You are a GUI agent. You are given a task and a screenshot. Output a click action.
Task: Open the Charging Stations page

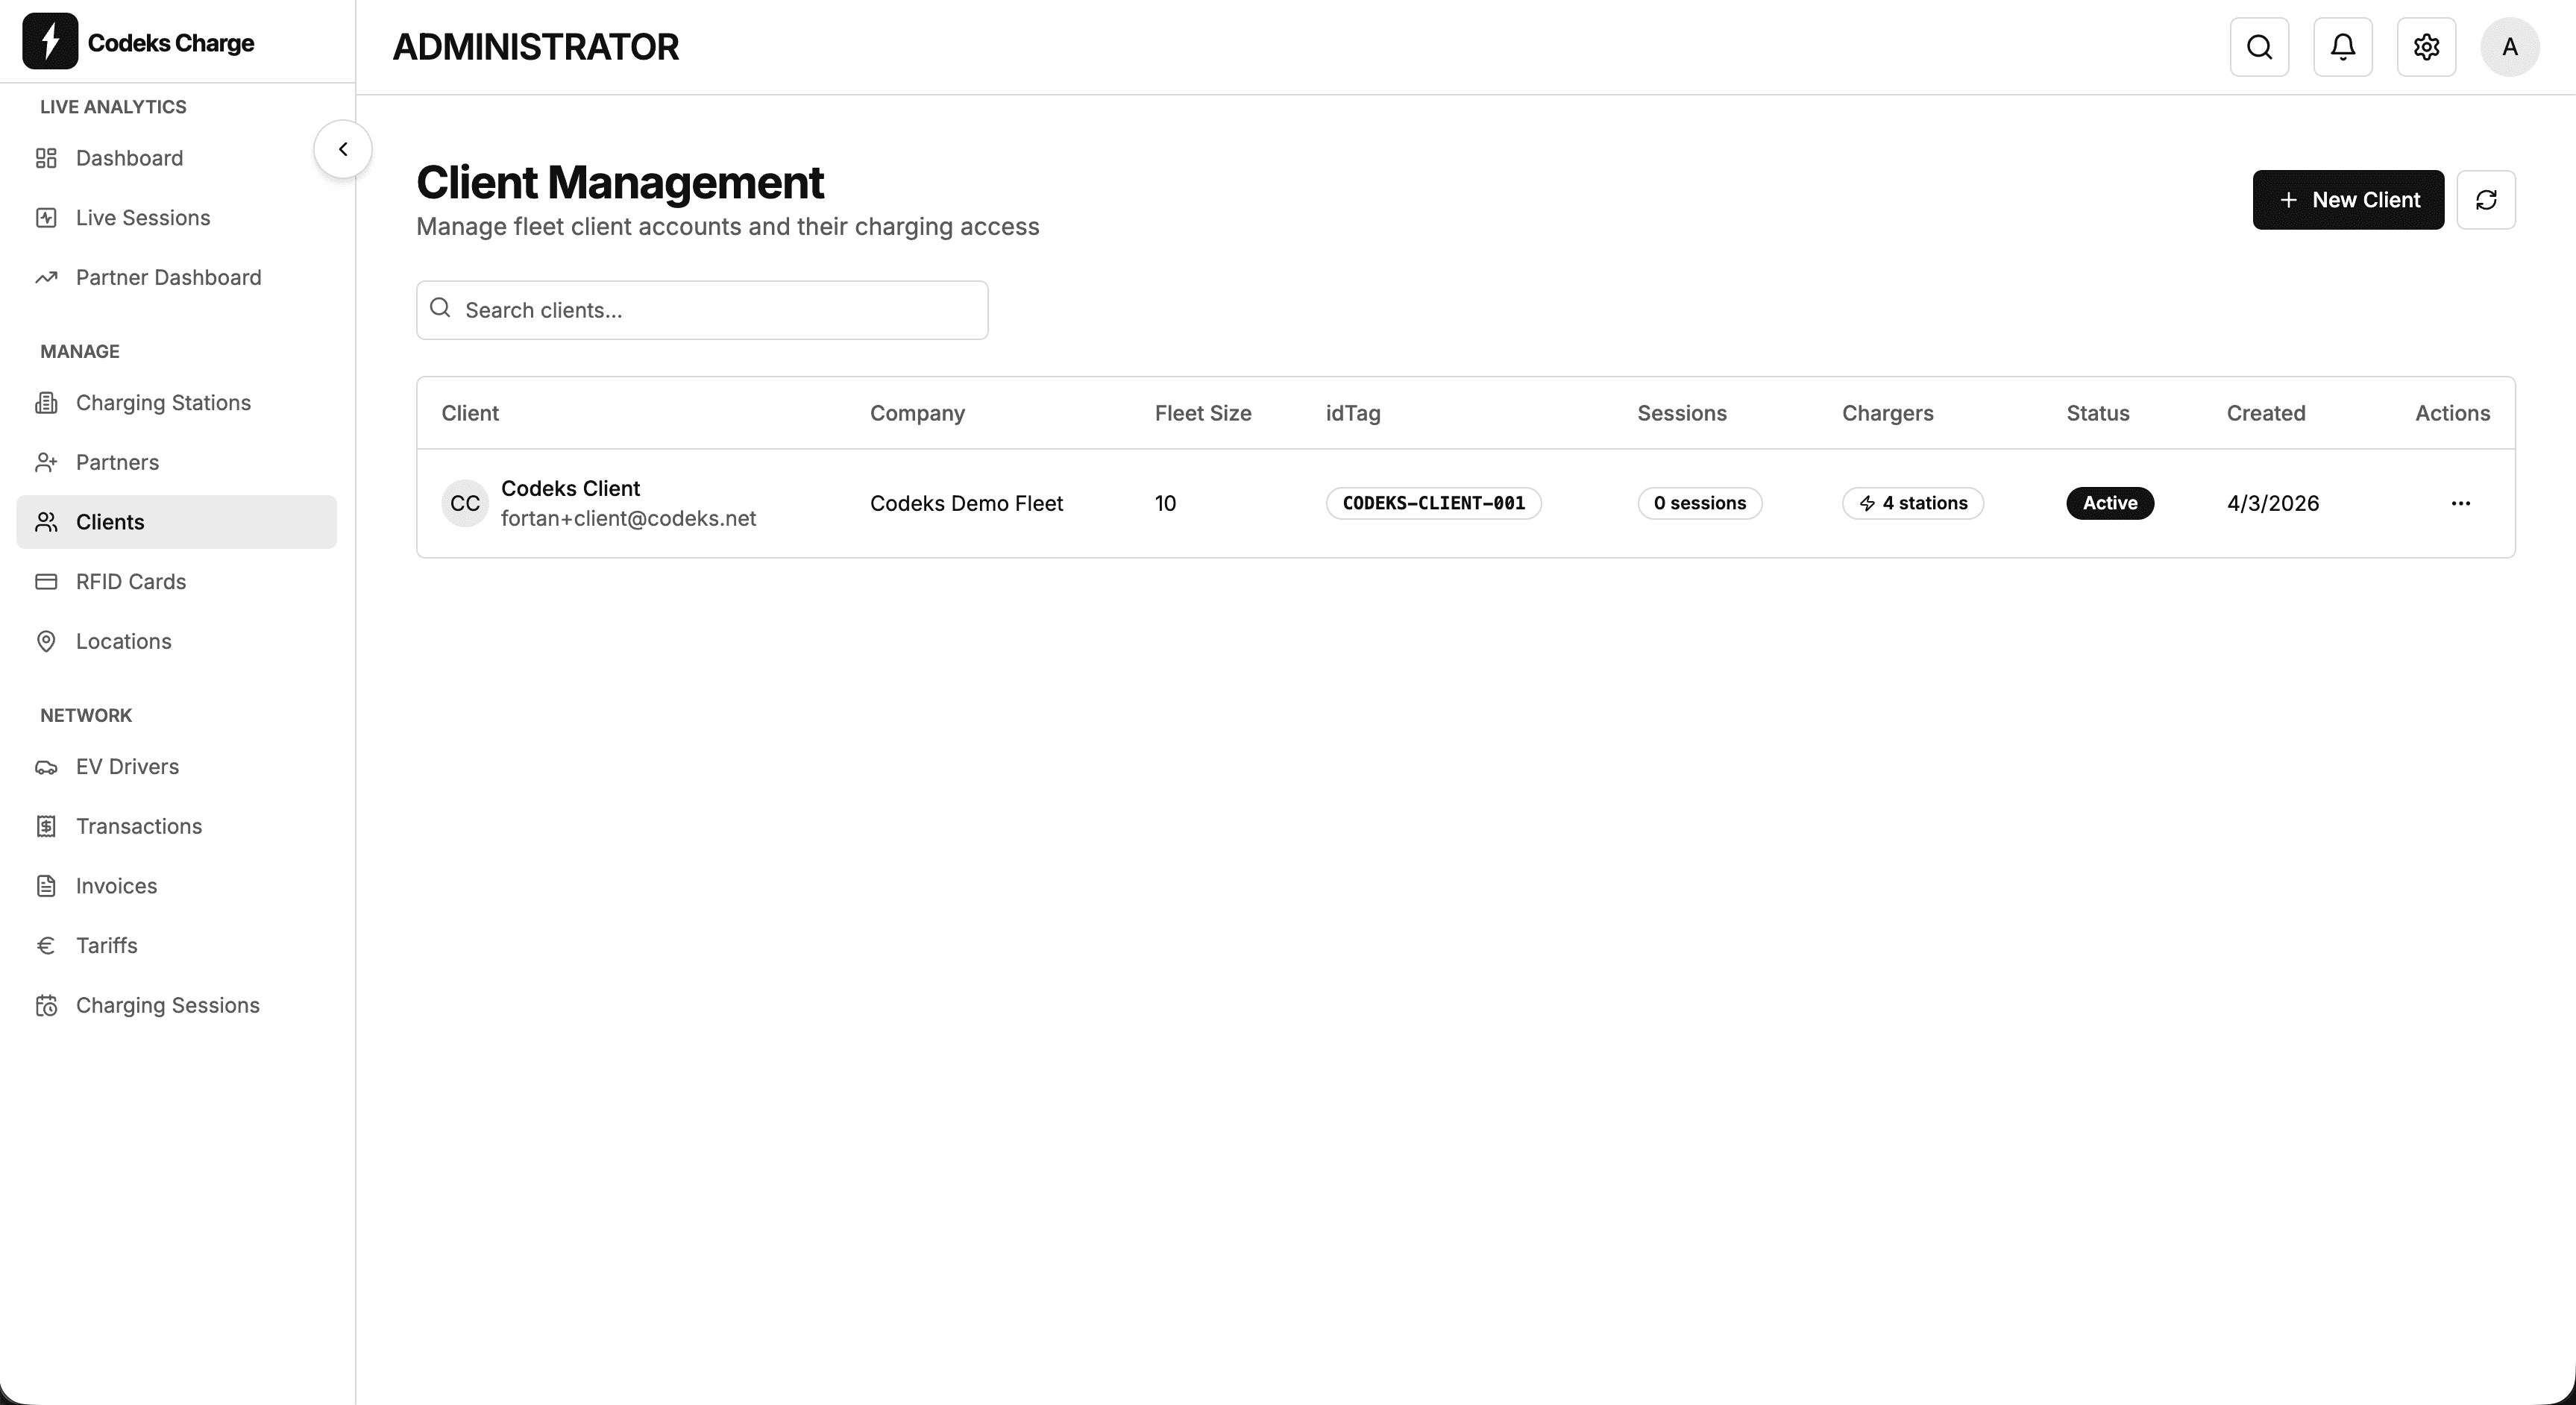[163, 403]
